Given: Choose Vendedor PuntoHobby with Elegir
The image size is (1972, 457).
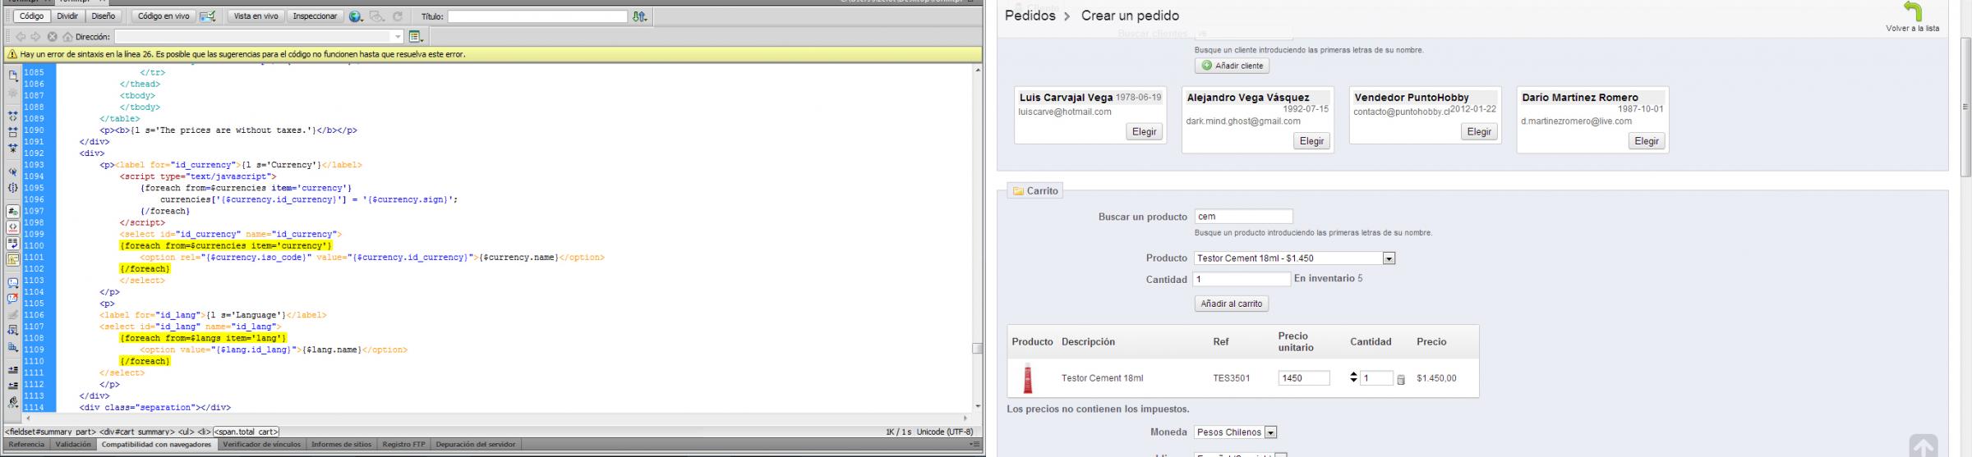Looking at the screenshot, I should tap(1479, 132).
